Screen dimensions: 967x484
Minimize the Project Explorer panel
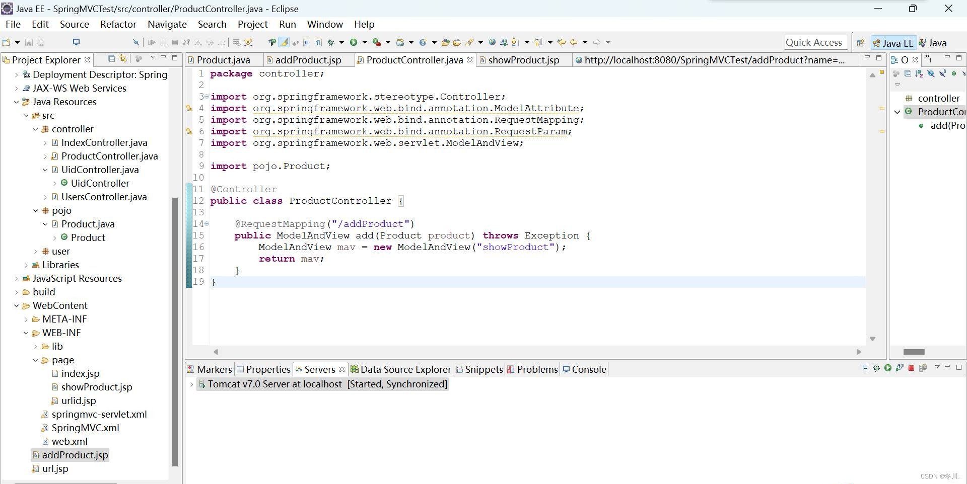coord(163,57)
